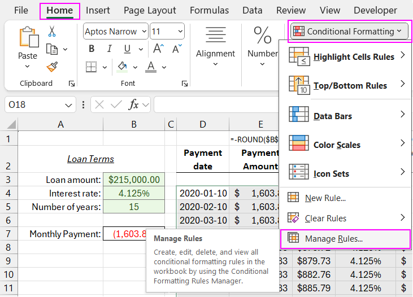
Task: Open Icon Sets submenu
Action: pos(345,173)
